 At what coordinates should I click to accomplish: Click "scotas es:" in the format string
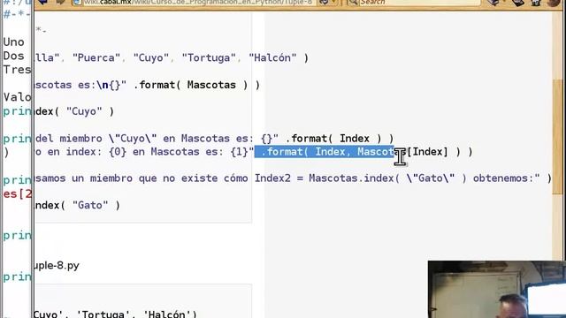pyautogui.click(x=64, y=85)
